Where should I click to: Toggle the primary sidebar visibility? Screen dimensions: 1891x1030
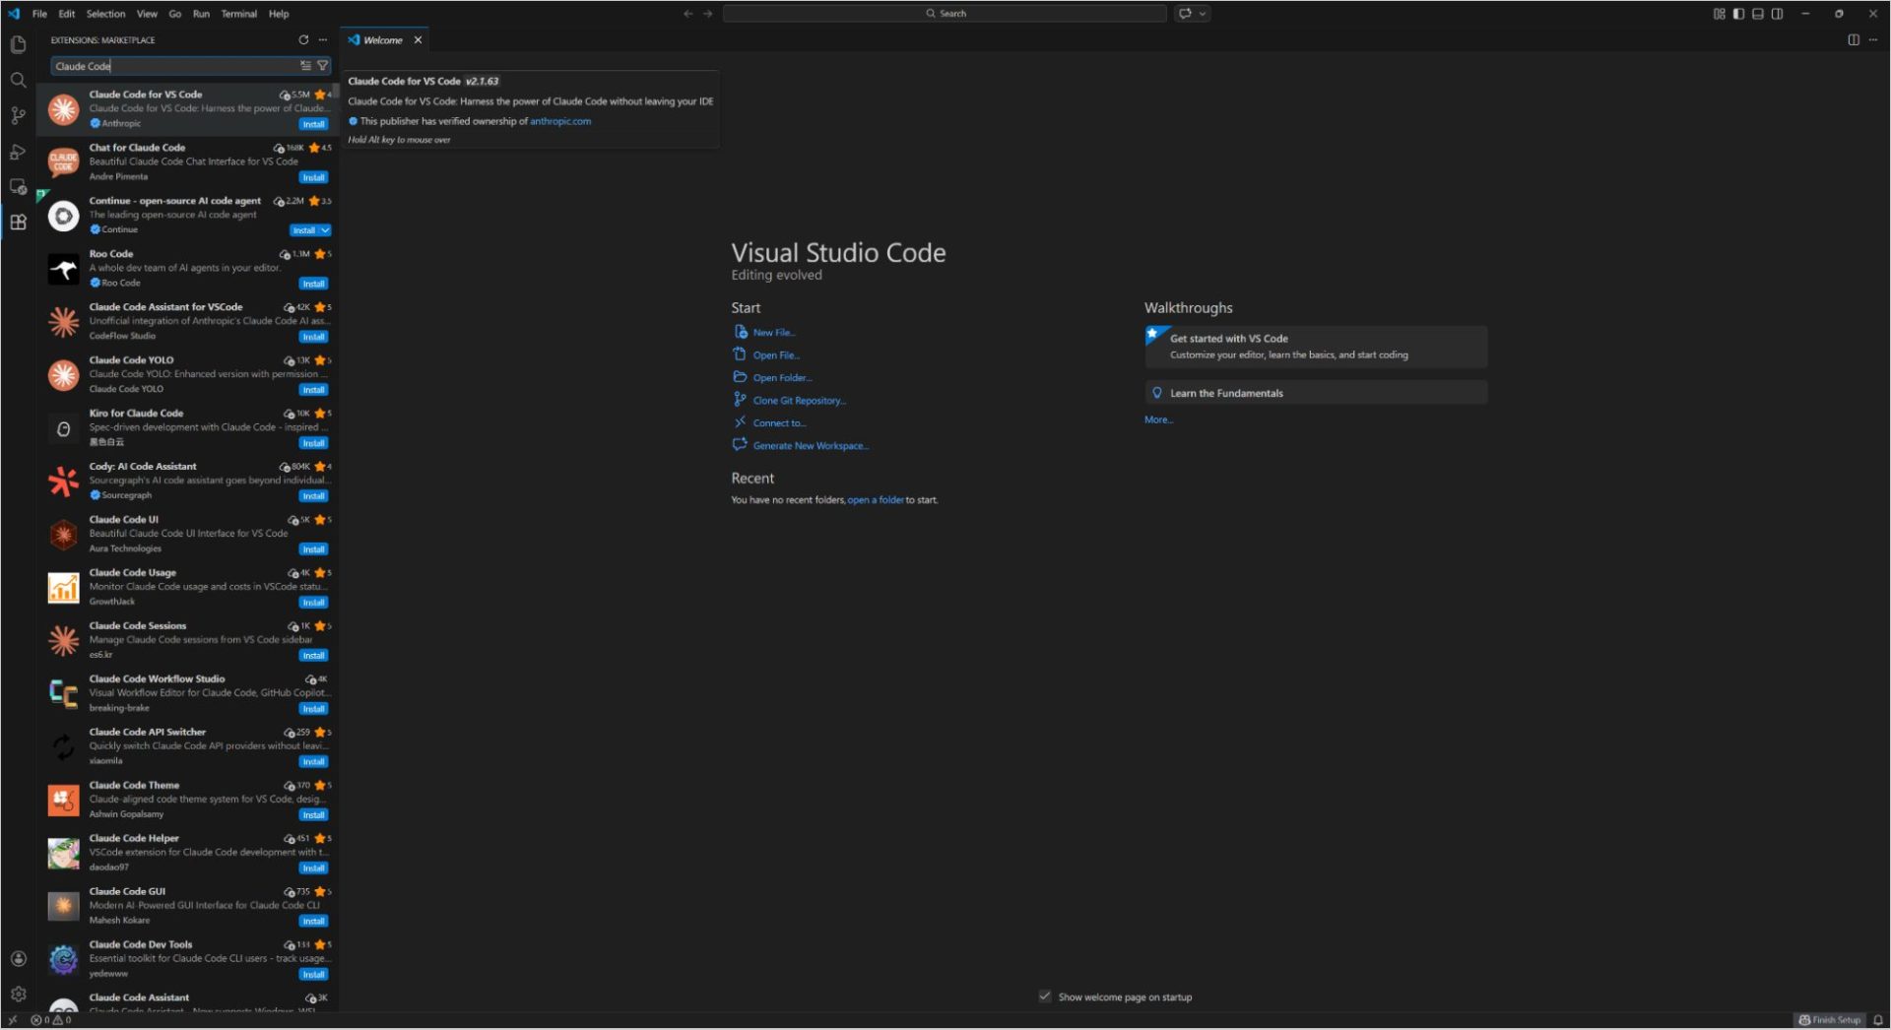[x=1738, y=13]
